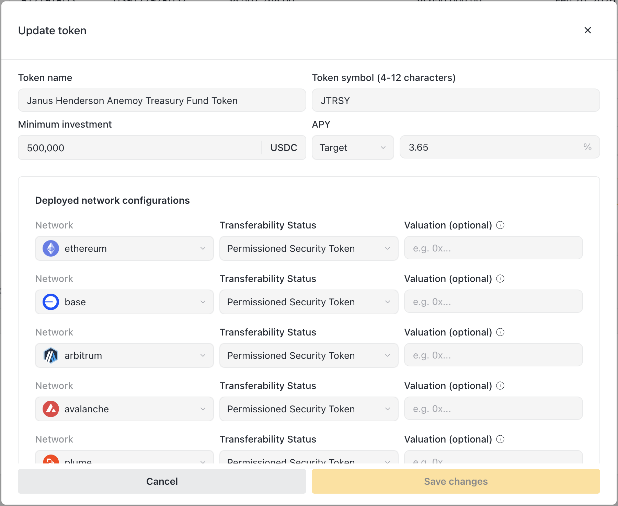Click info icon beside avalanche Valuation label
Viewport: 618px width, 506px height.
coord(500,386)
